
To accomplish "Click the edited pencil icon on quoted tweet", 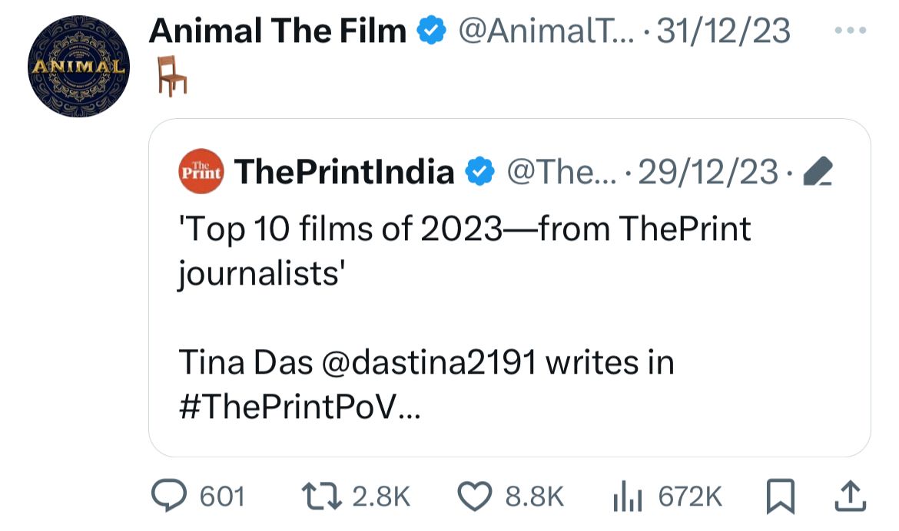I will [x=818, y=173].
